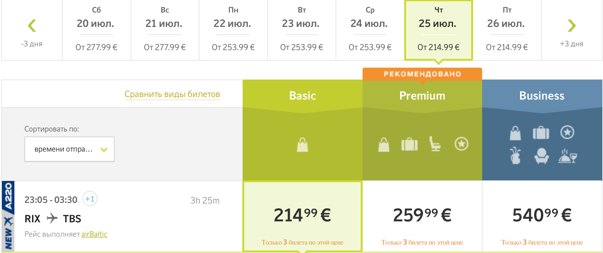
Task: Open the compare ticket types link
Action: pyautogui.click(x=172, y=94)
